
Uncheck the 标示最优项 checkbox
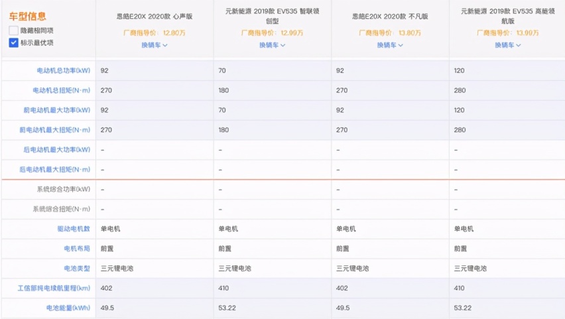[x=13, y=42]
